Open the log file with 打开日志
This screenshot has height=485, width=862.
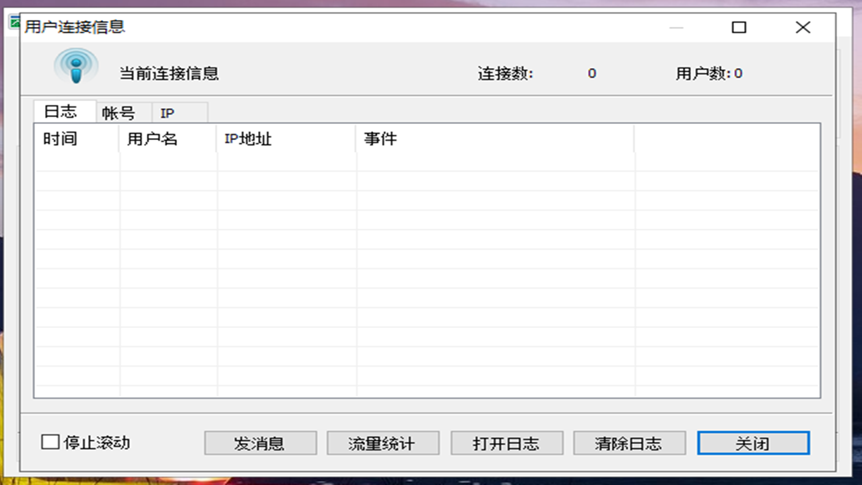point(506,443)
